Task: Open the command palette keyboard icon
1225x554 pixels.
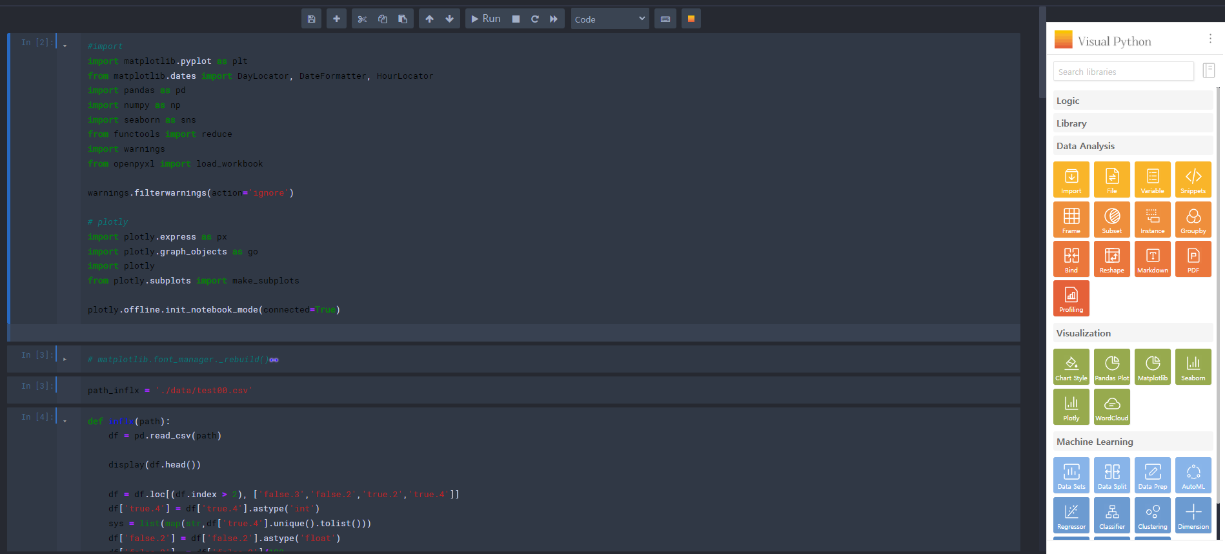Action: point(665,19)
